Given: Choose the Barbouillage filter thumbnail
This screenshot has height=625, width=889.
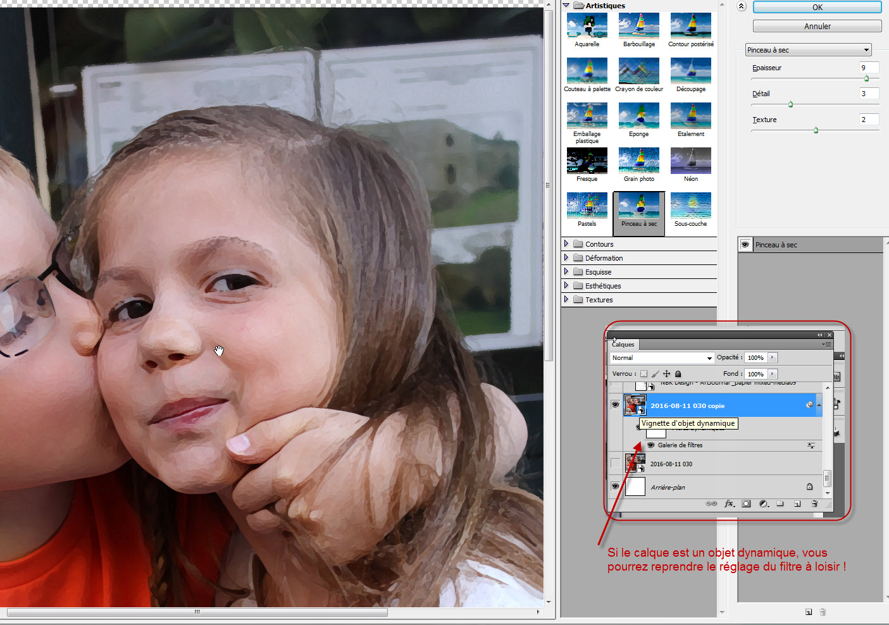Looking at the screenshot, I should click(x=639, y=26).
